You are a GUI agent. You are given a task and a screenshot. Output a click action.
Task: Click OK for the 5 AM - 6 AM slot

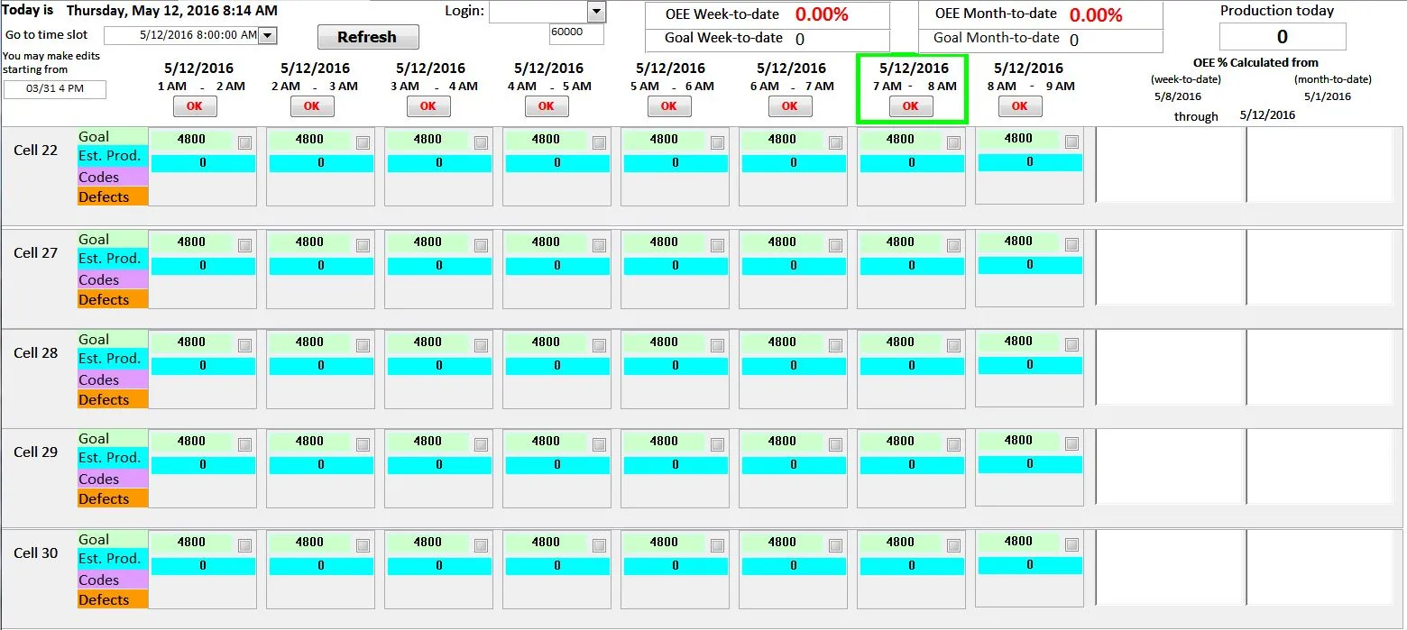click(669, 106)
